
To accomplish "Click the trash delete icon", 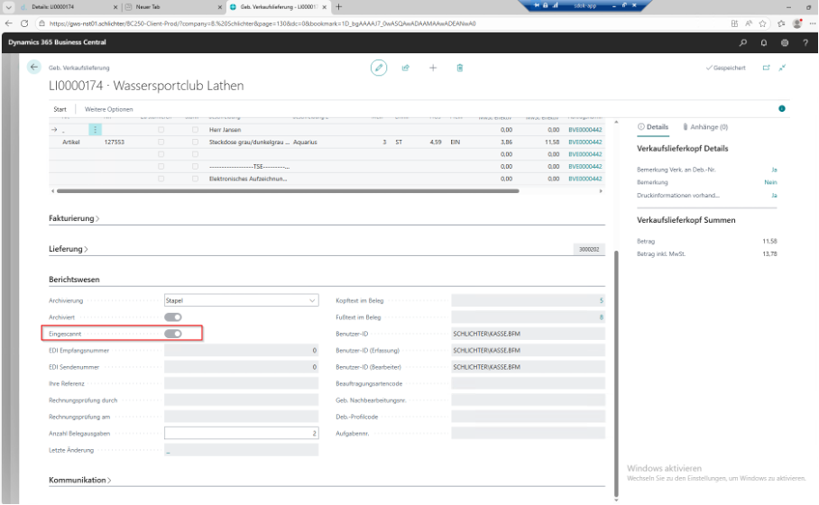I will click(460, 68).
